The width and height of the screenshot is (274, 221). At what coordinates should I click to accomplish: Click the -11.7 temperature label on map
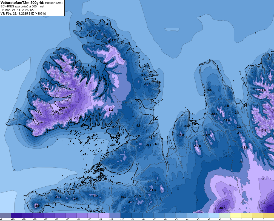pos(207,136)
